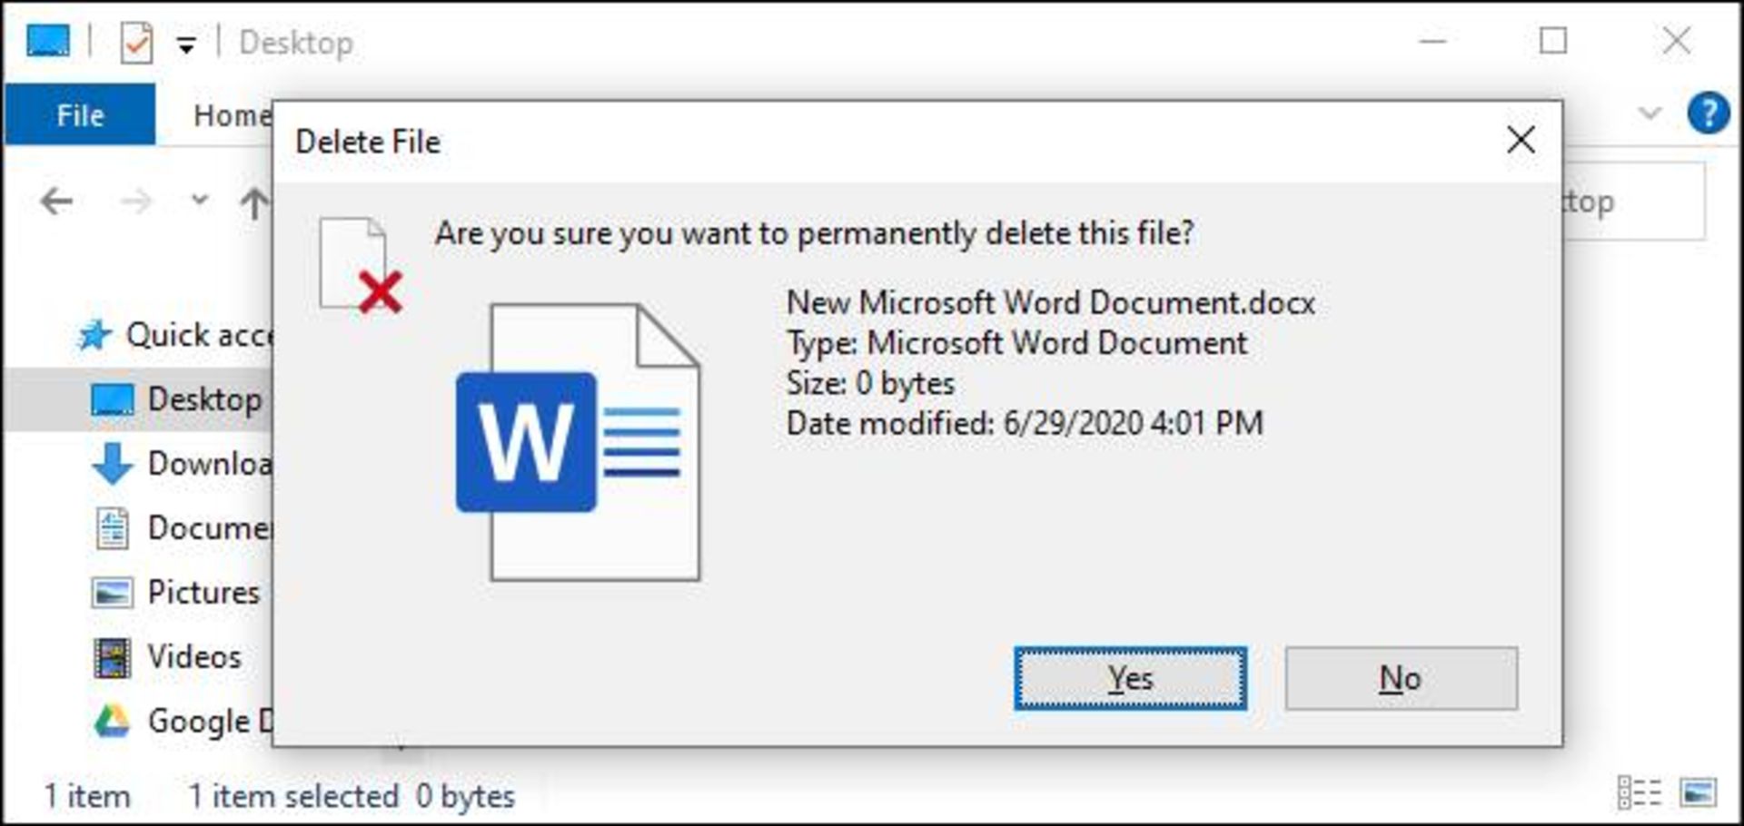Viewport: 1744px width, 826px height.
Task: Navigate back with the left arrow
Action: (x=57, y=202)
